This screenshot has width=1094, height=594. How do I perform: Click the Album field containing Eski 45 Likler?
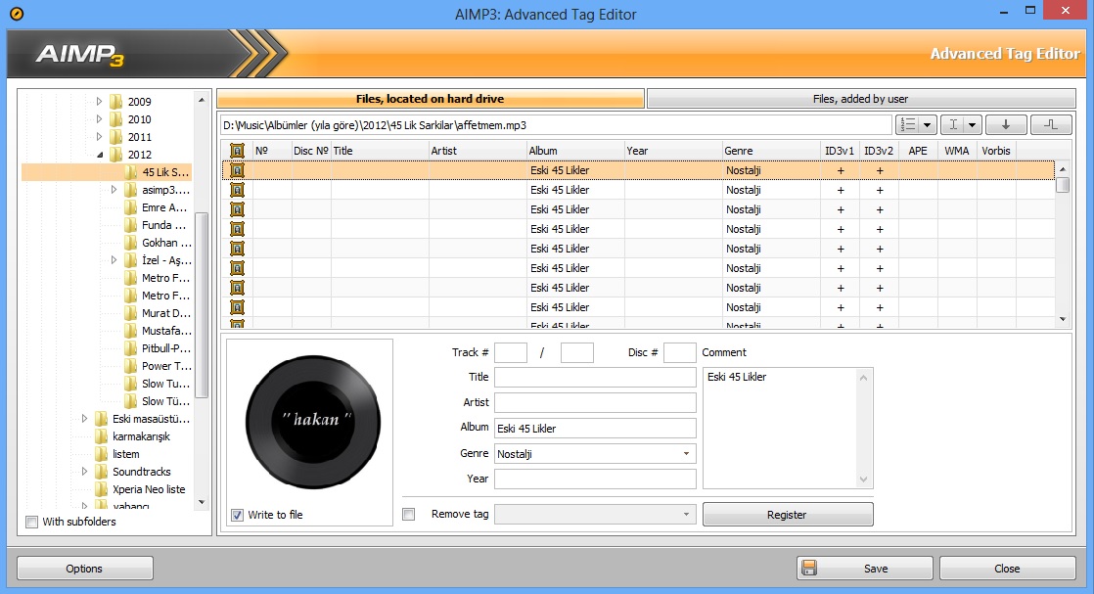(x=595, y=428)
